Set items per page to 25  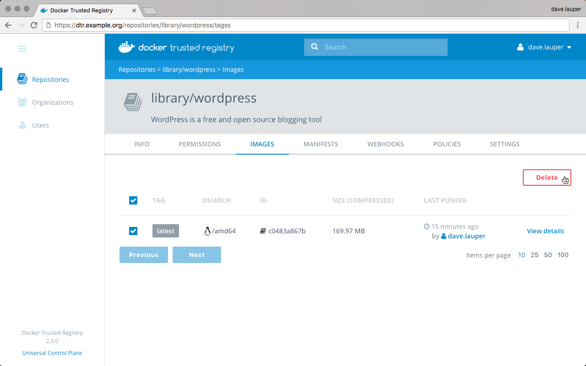pyautogui.click(x=534, y=255)
